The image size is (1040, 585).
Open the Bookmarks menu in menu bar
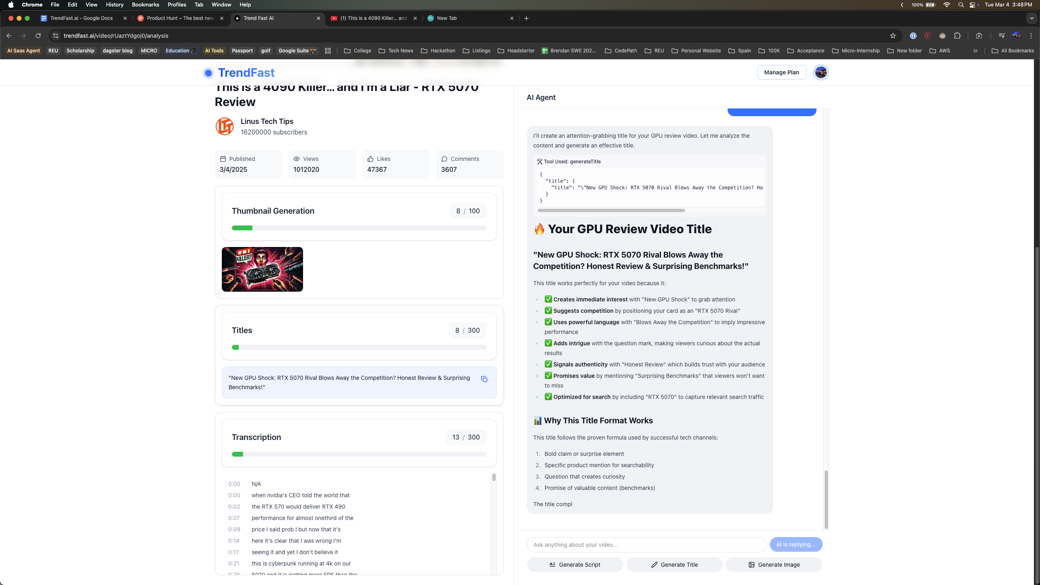click(x=145, y=4)
